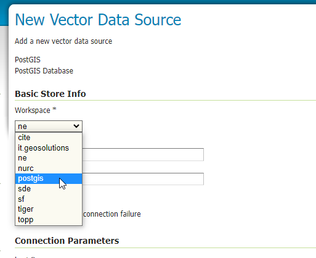Click the Basic Store Info heading

click(51, 94)
